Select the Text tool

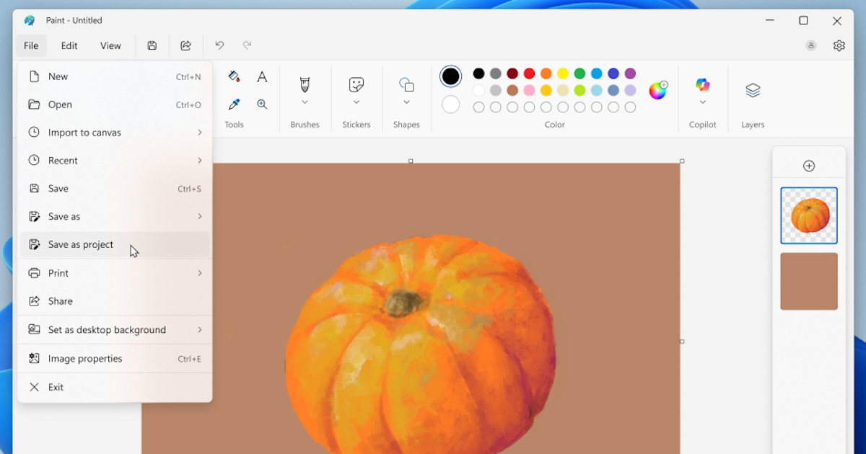262,76
